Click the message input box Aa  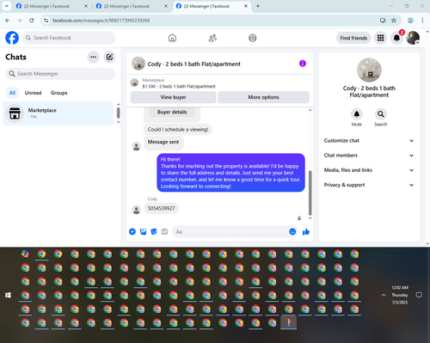tap(230, 231)
